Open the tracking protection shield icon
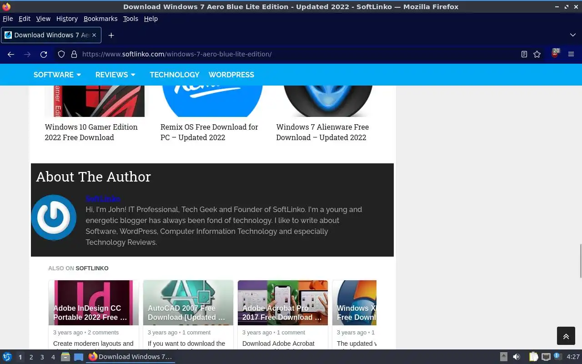 coord(61,54)
